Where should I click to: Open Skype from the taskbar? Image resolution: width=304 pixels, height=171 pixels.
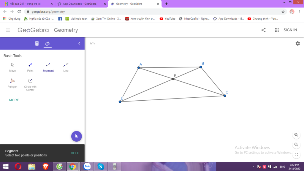tap(101, 167)
